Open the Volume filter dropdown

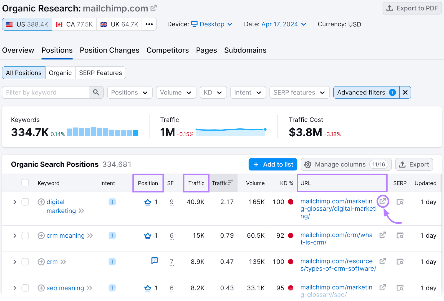[x=176, y=92]
